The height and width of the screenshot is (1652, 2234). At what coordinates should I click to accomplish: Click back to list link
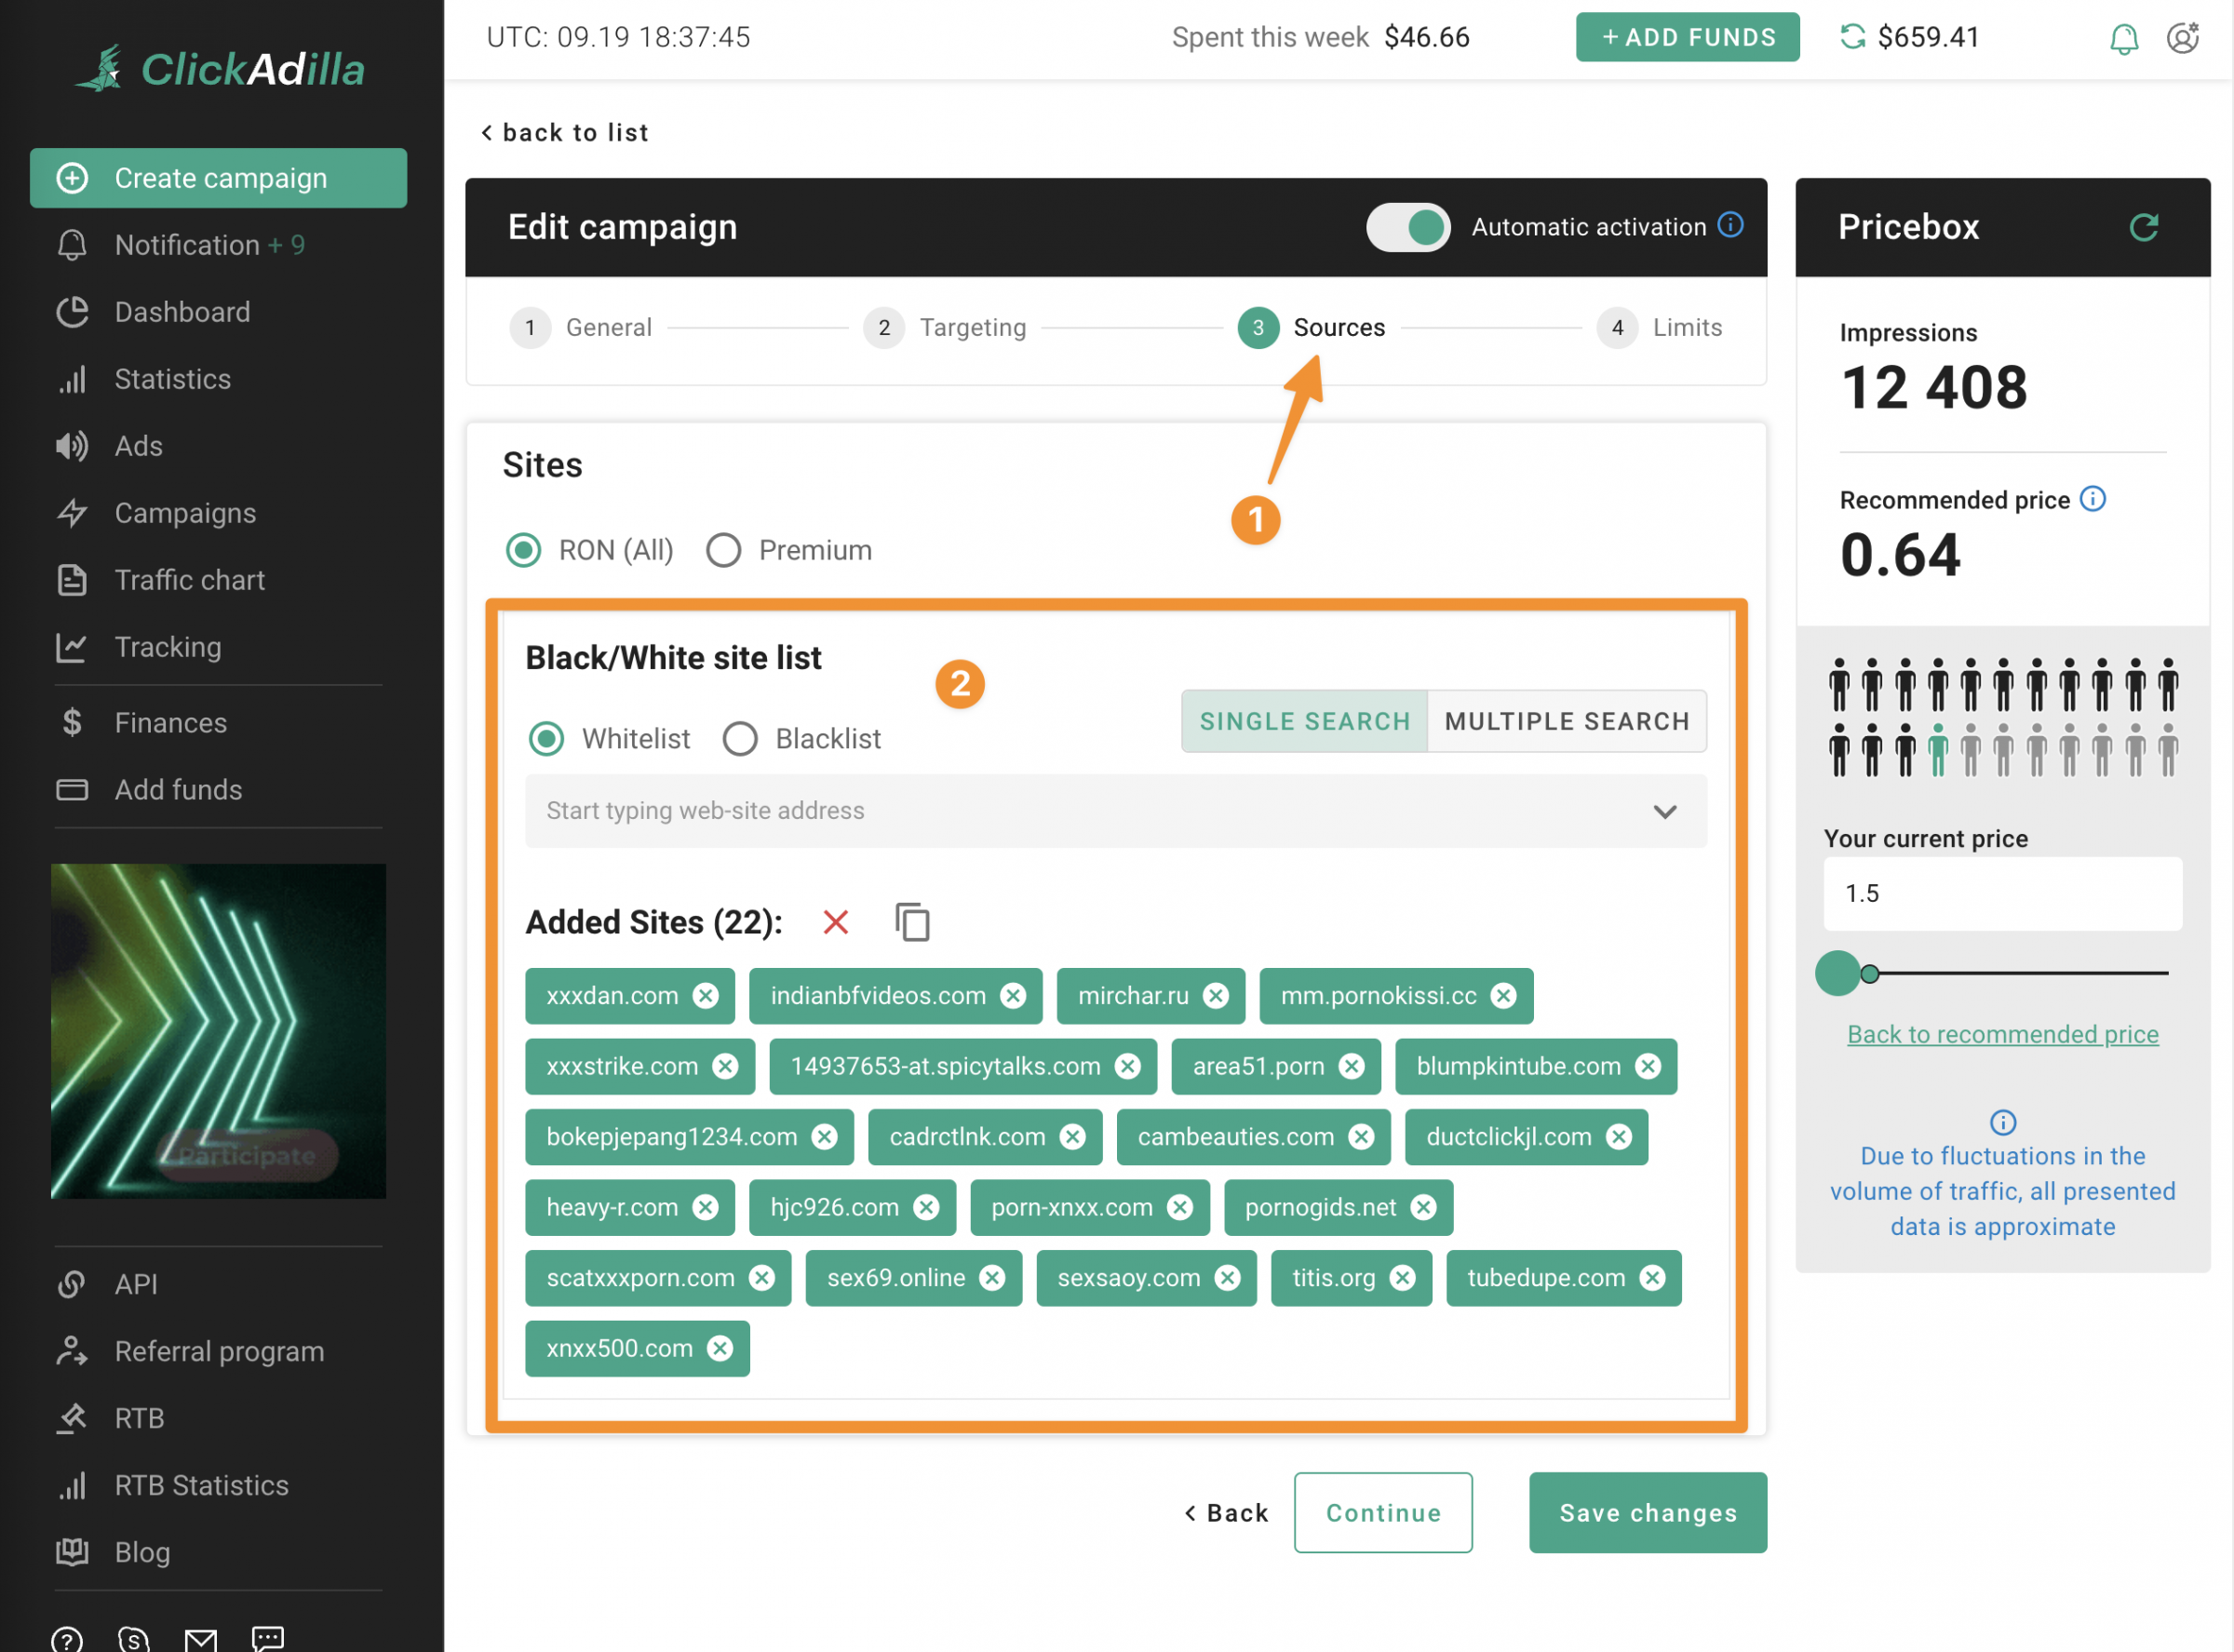(565, 132)
